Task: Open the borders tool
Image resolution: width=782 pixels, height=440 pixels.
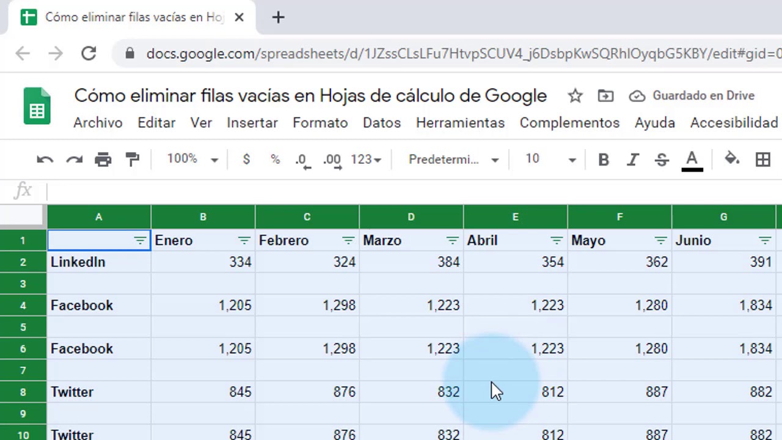Action: [x=762, y=159]
